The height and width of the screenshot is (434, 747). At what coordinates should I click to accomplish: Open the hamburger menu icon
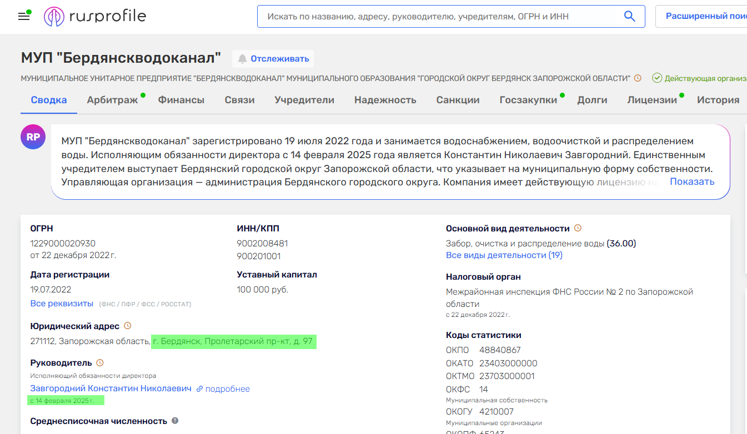[23, 16]
